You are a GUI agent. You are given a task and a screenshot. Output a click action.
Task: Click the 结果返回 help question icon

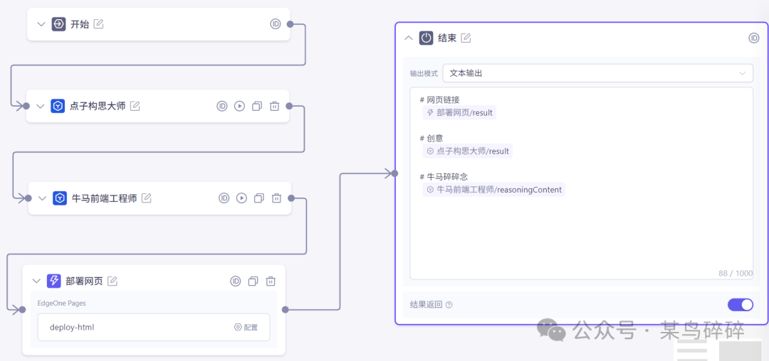449,305
